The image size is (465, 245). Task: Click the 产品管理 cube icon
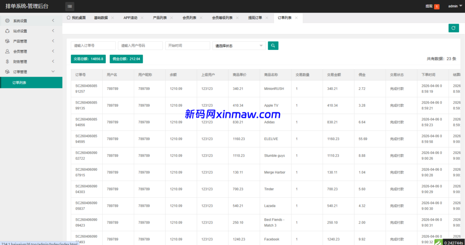(7, 41)
